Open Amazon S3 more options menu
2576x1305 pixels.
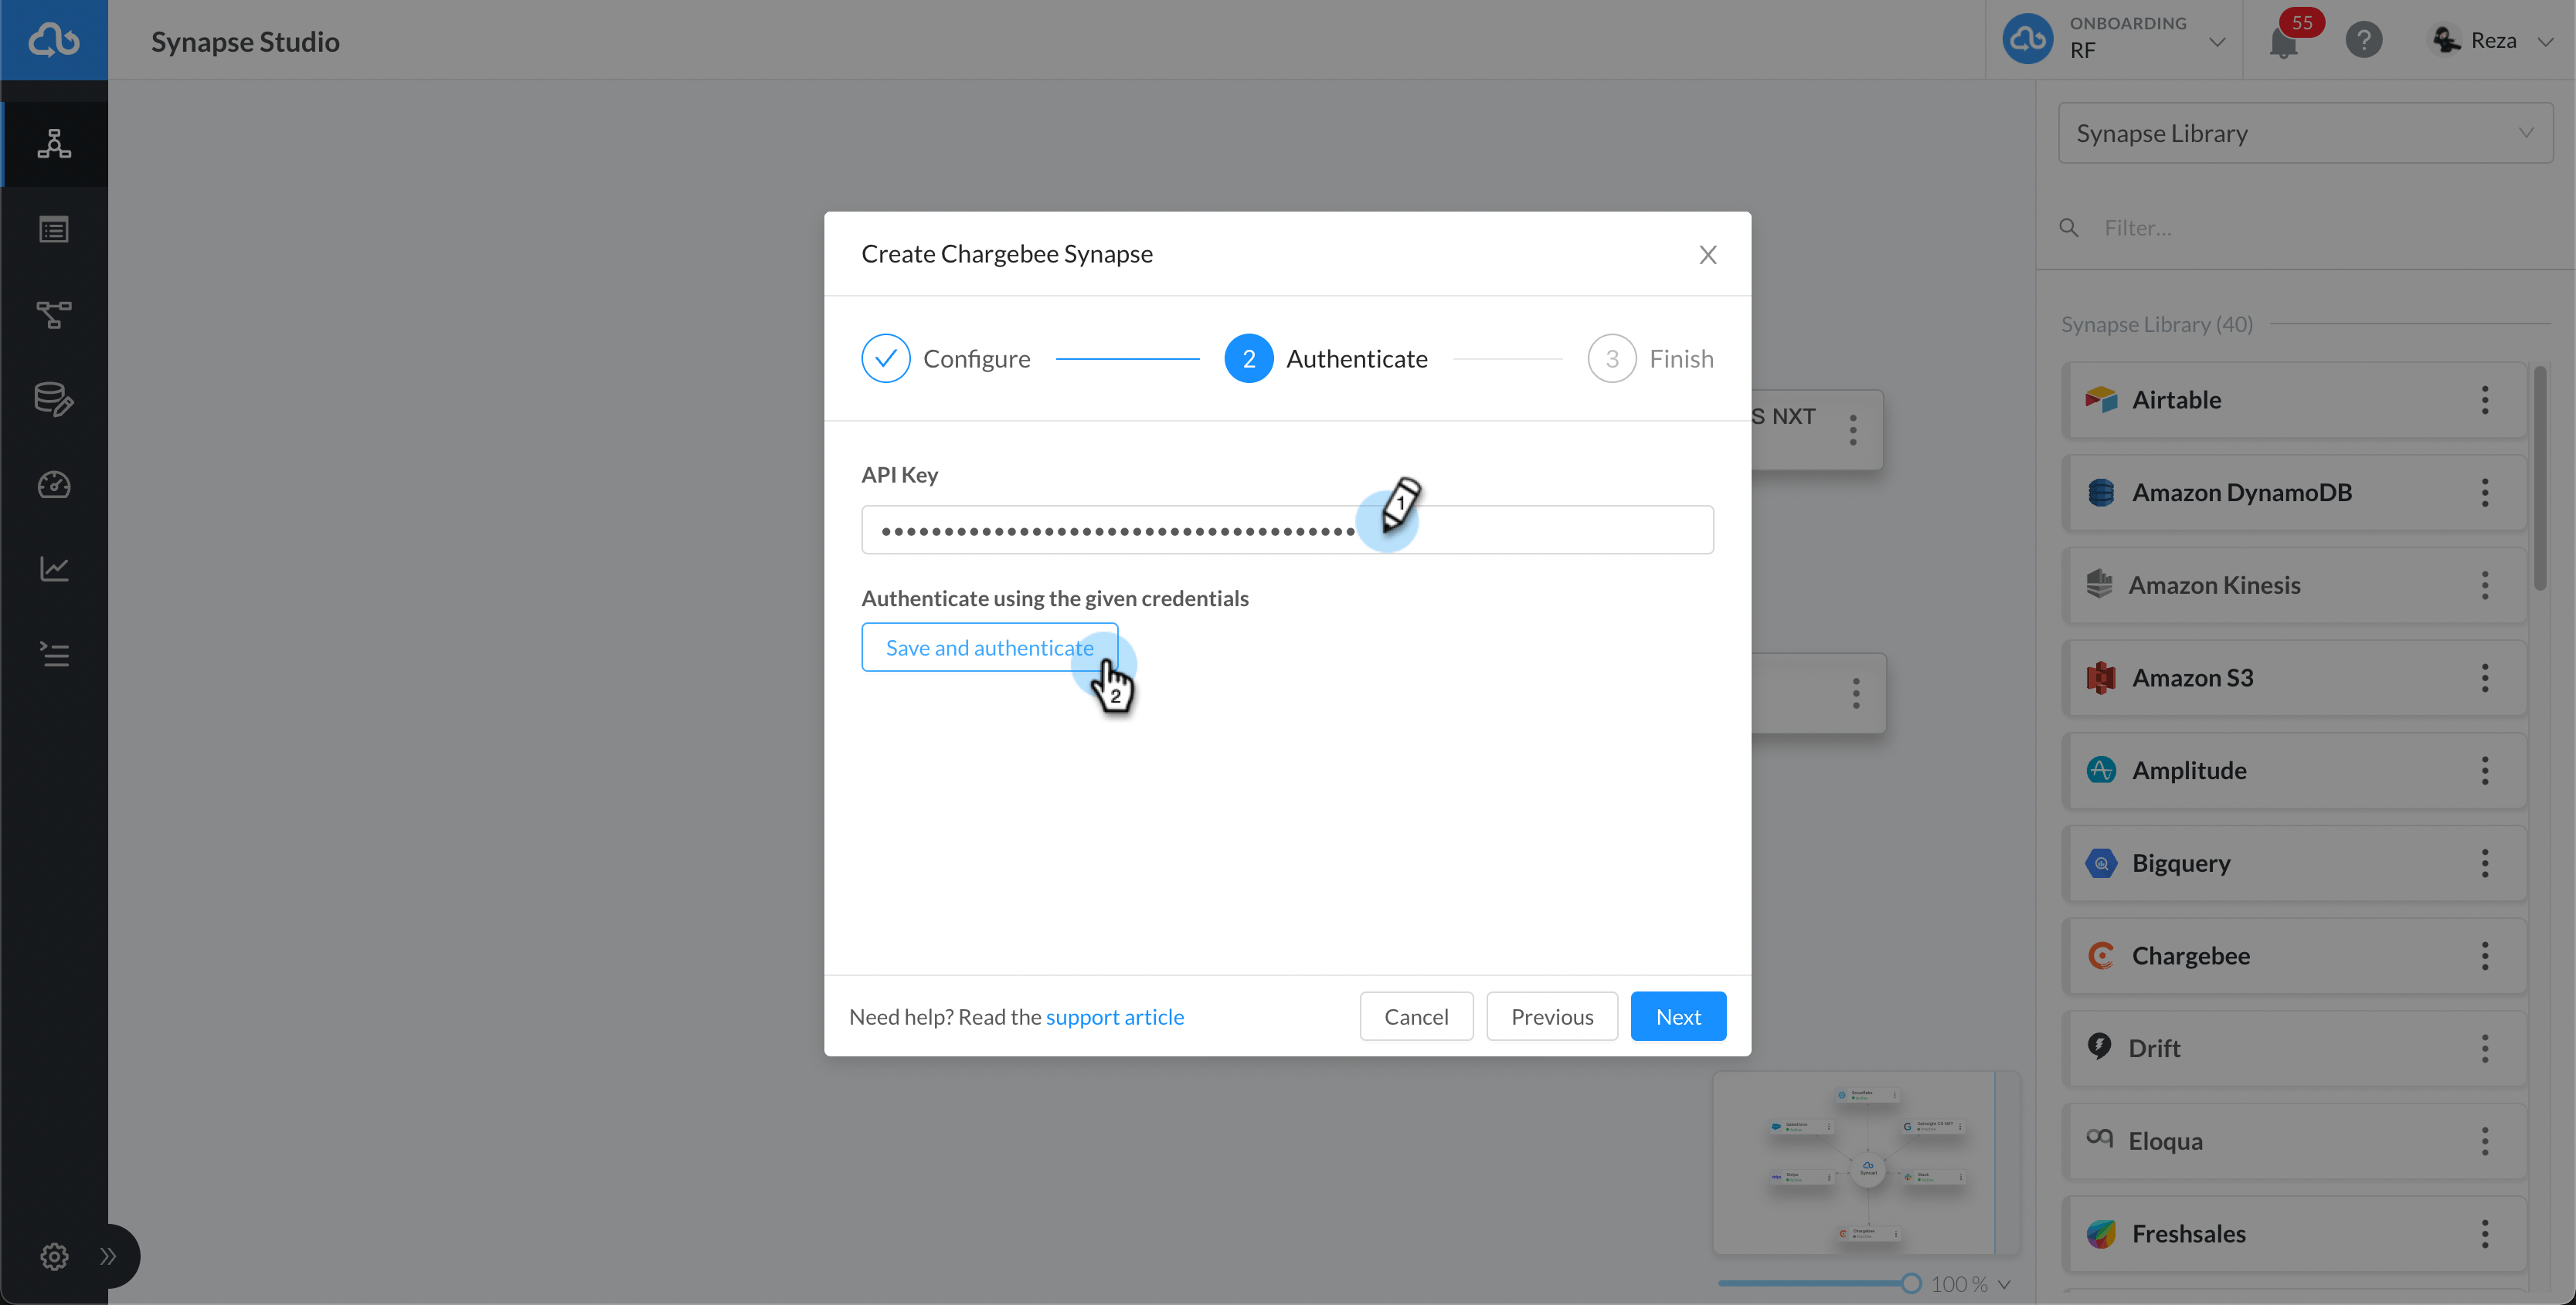coord(2485,677)
